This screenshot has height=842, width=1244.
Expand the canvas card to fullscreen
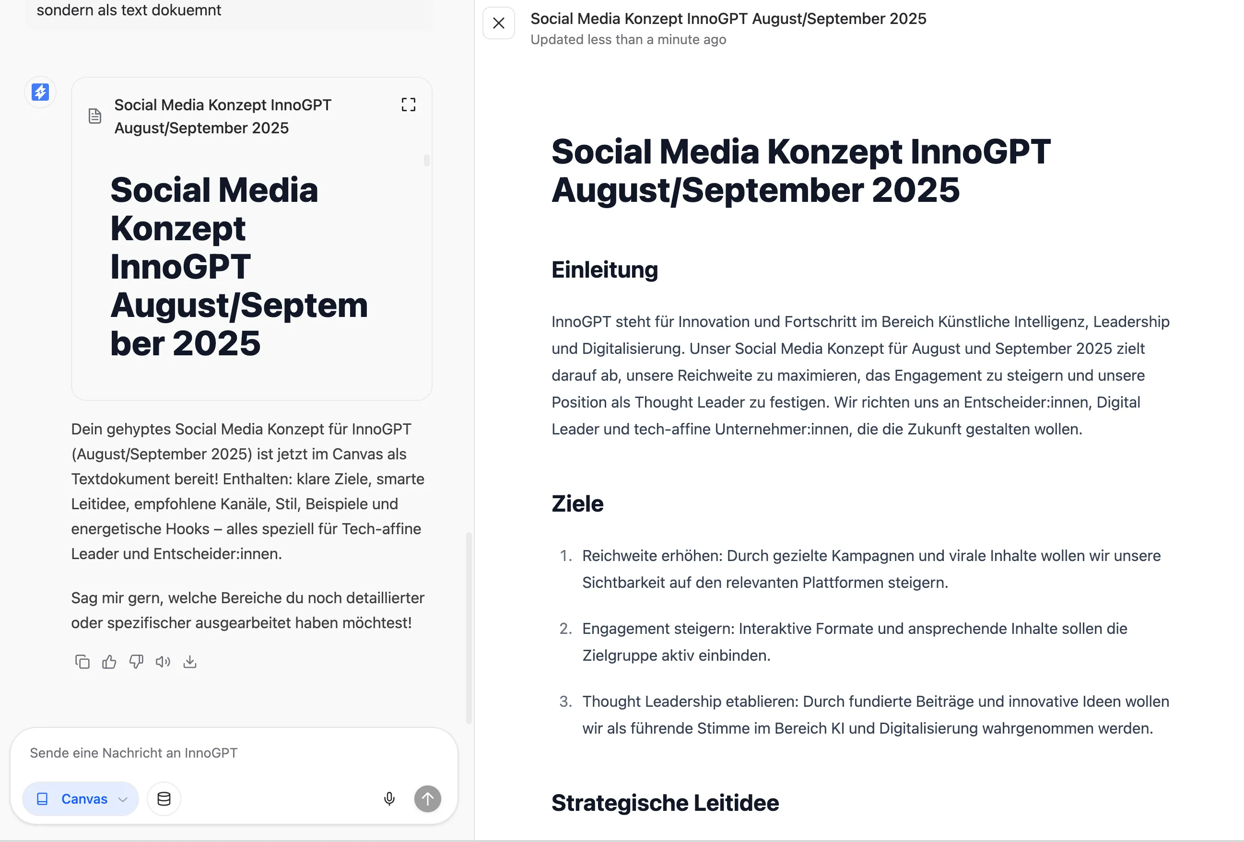(x=409, y=105)
